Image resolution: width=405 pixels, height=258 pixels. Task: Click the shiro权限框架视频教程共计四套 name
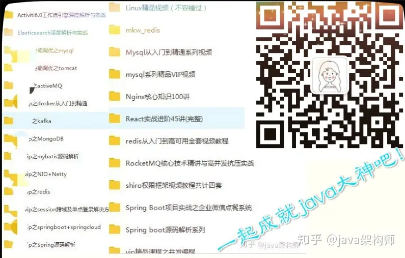tap(174, 186)
